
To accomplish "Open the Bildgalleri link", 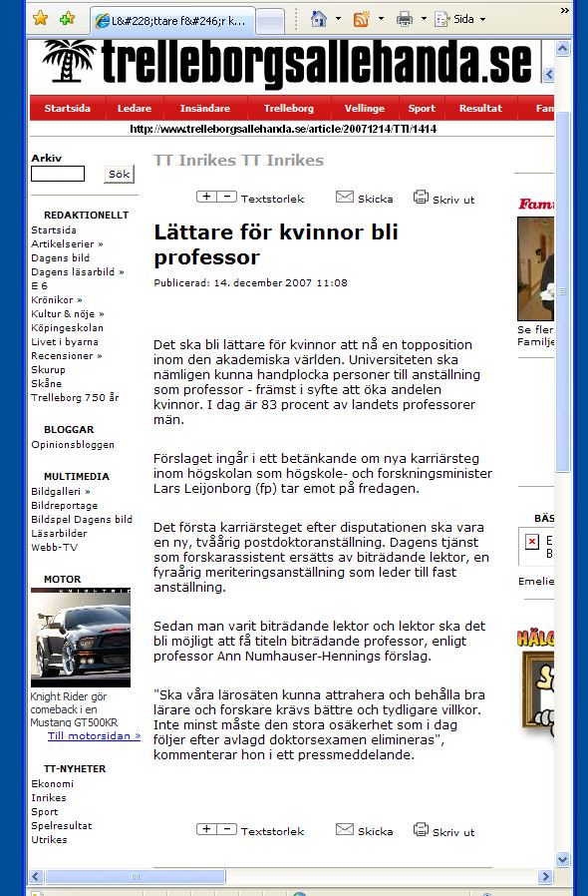I will point(61,492).
